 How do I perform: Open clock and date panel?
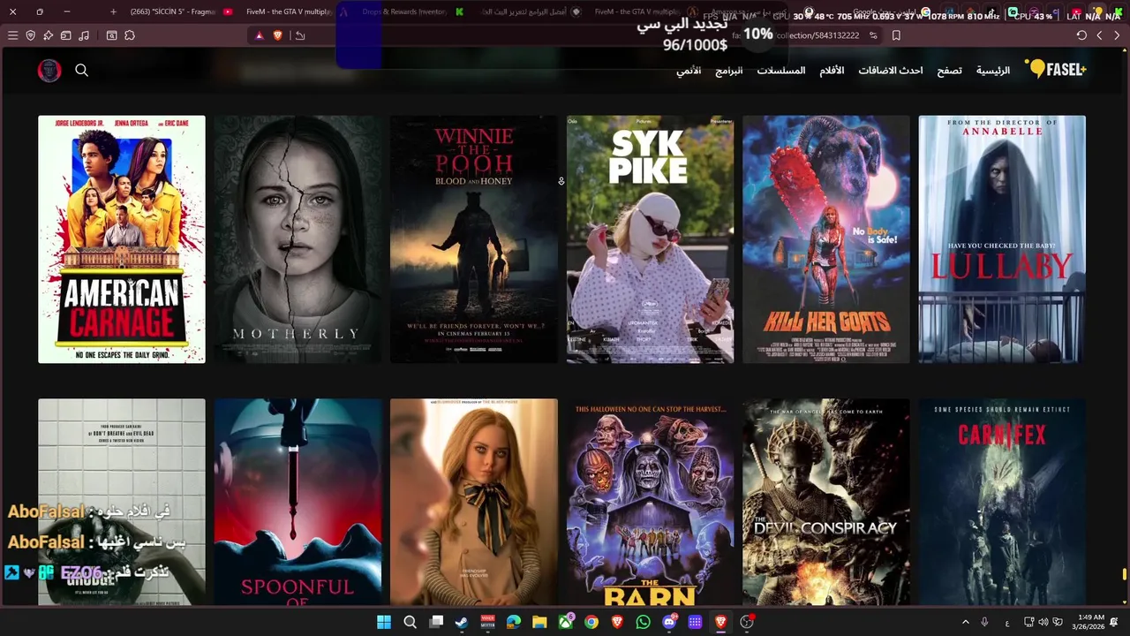pyautogui.click(x=1090, y=622)
